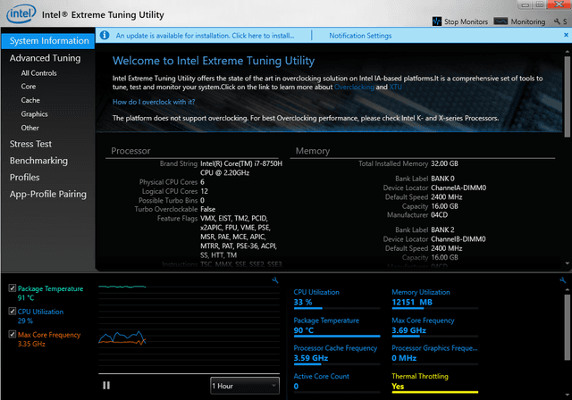Click main panel vertical scrollbar
The height and width of the screenshot is (400, 572).
[567, 96]
